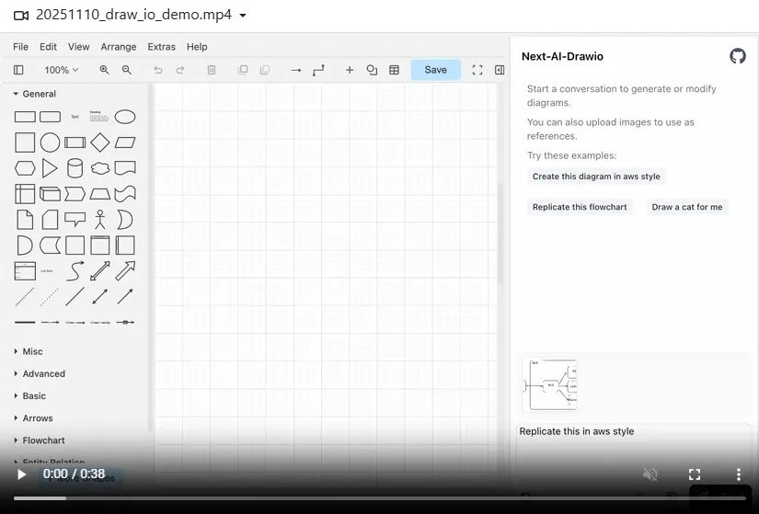Image resolution: width=759 pixels, height=514 pixels.
Task: Click the plus insert icon
Action: click(x=350, y=70)
